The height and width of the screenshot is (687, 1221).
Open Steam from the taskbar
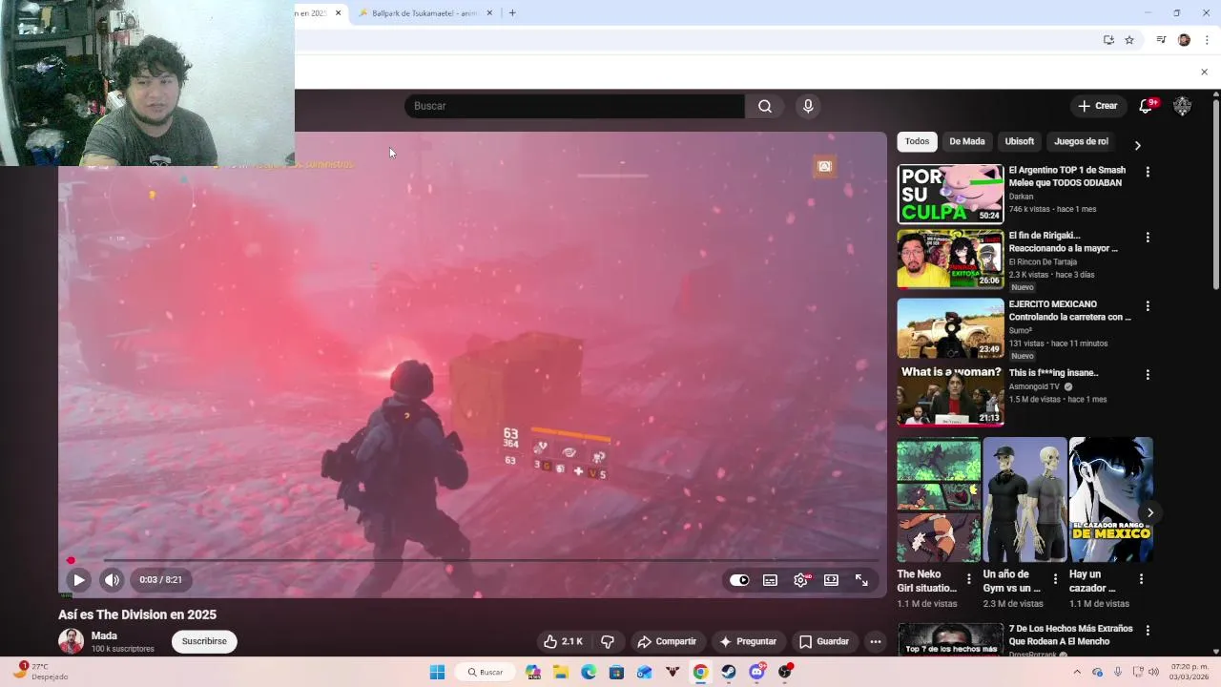[x=729, y=672]
